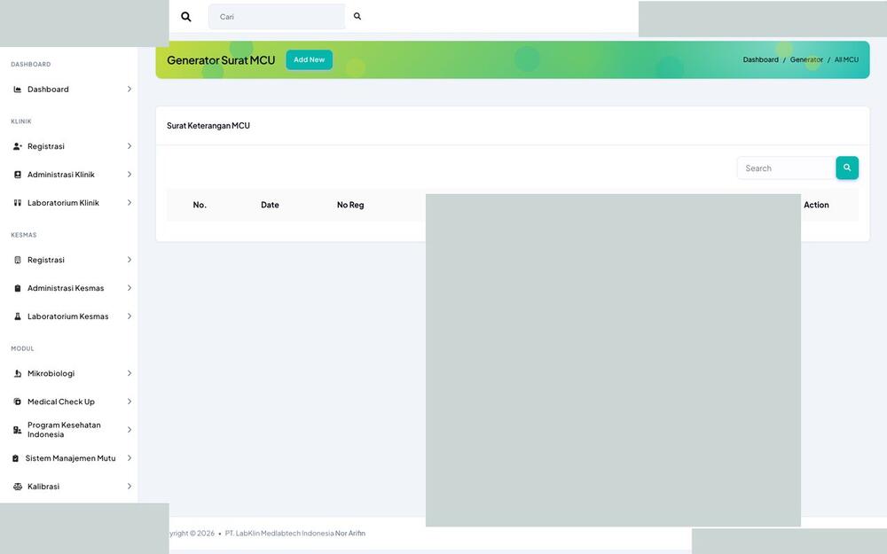This screenshot has height=554, width=887.
Task: Focus the Cari search field
Action: click(x=277, y=17)
